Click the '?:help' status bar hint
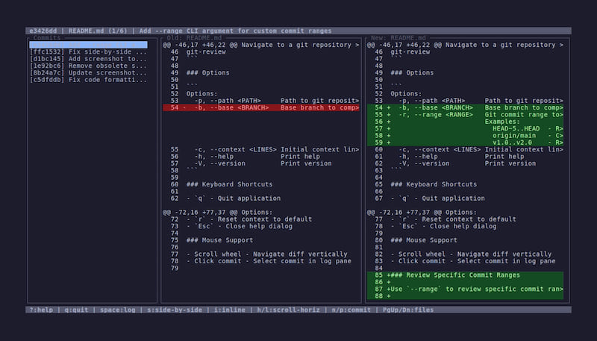The image size is (597, 341). click(x=41, y=310)
